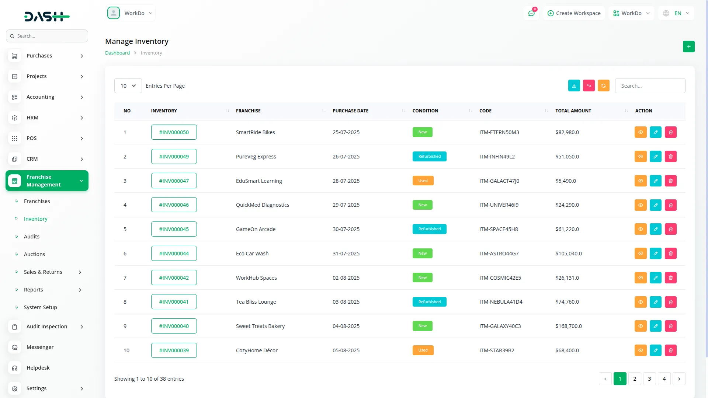Image resolution: width=708 pixels, height=398 pixels.
Task: Edit the SmartRide Bikes inventory row
Action: [x=655, y=132]
